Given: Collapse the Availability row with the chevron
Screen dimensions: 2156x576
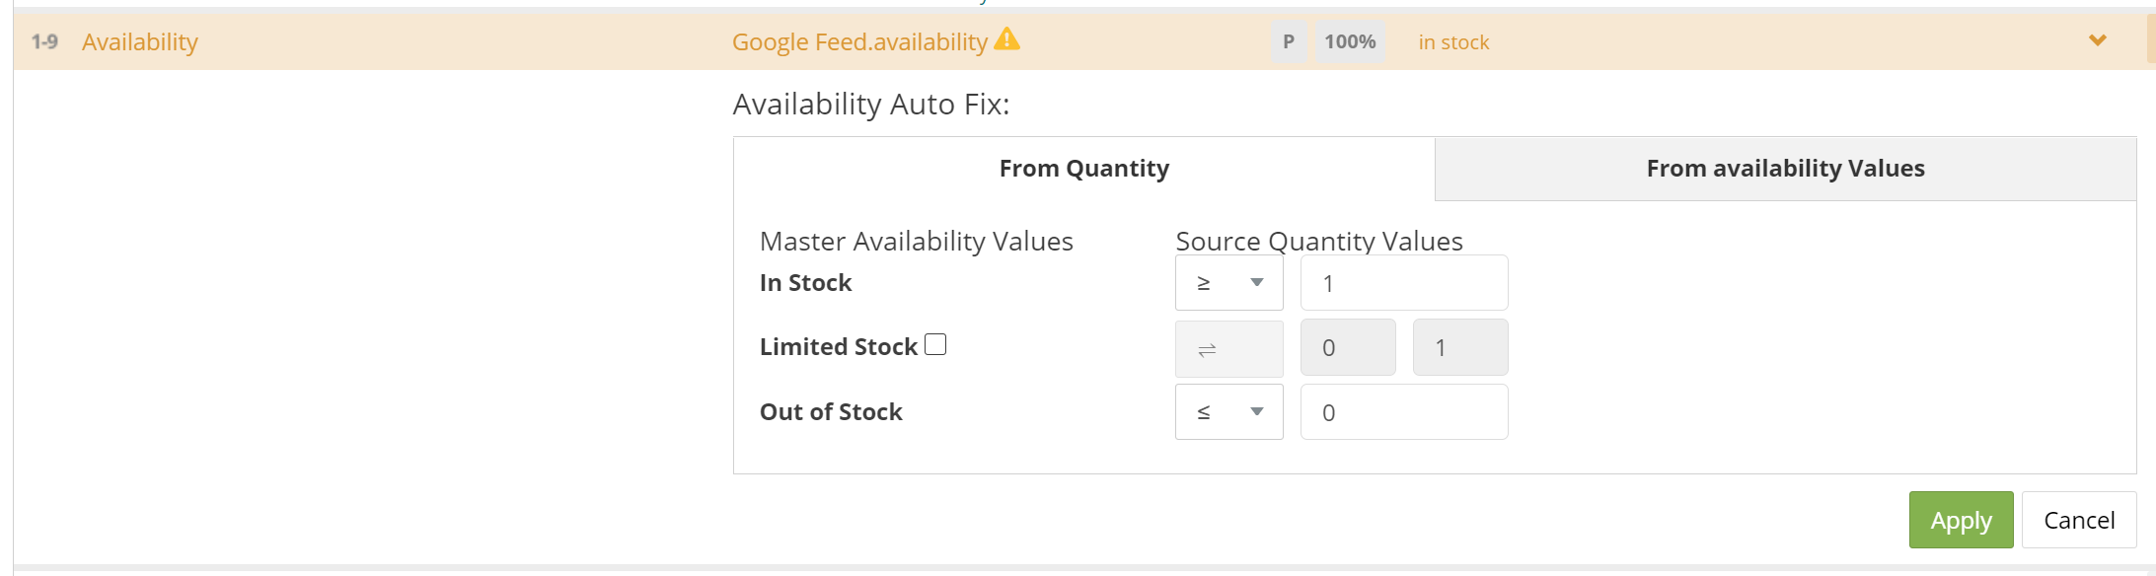Looking at the screenshot, I should tap(2098, 40).
